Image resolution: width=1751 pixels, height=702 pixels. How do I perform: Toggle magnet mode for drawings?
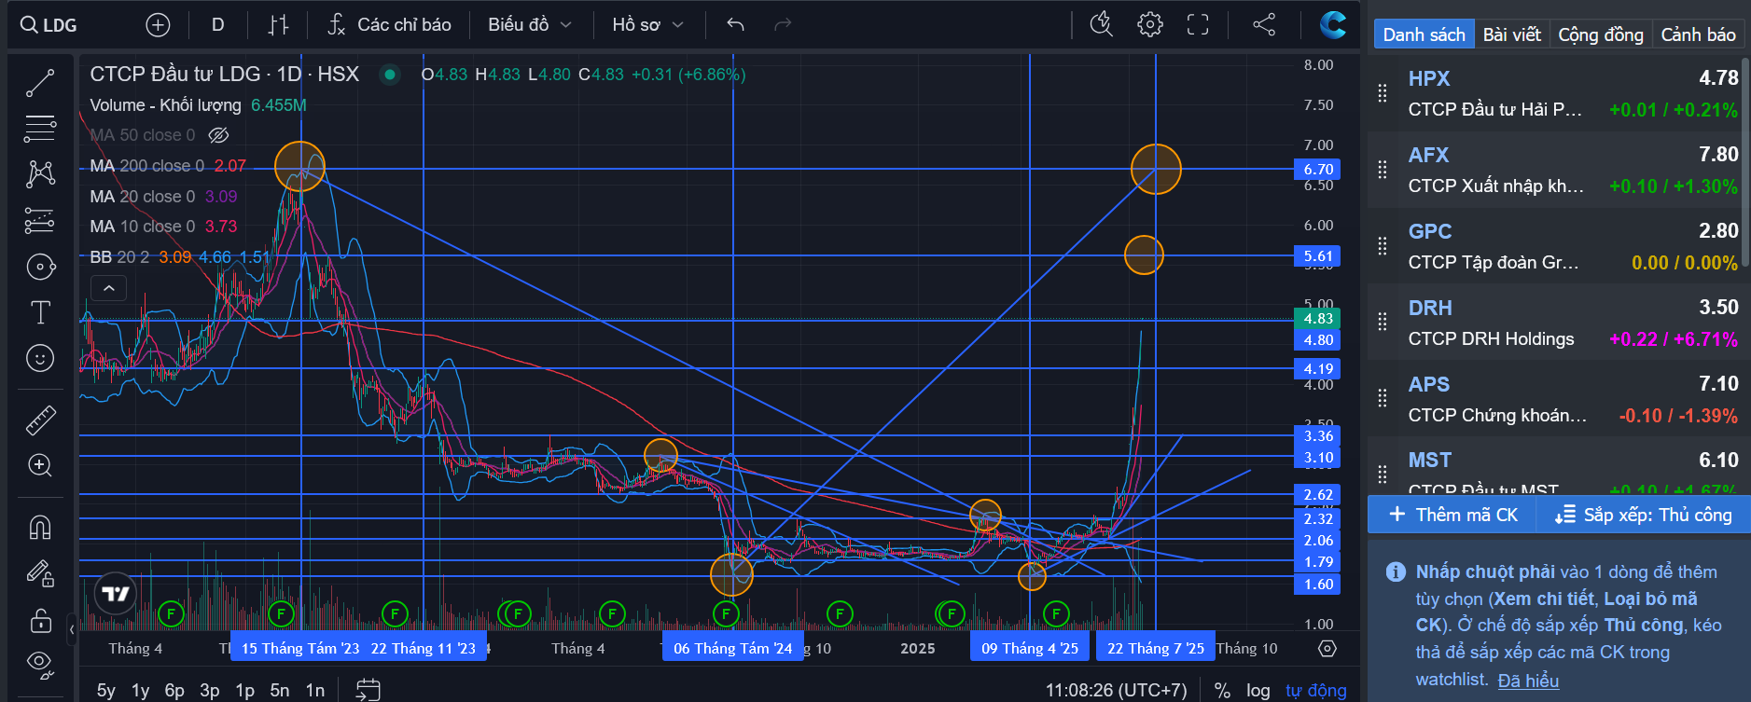click(x=40, y=528)
